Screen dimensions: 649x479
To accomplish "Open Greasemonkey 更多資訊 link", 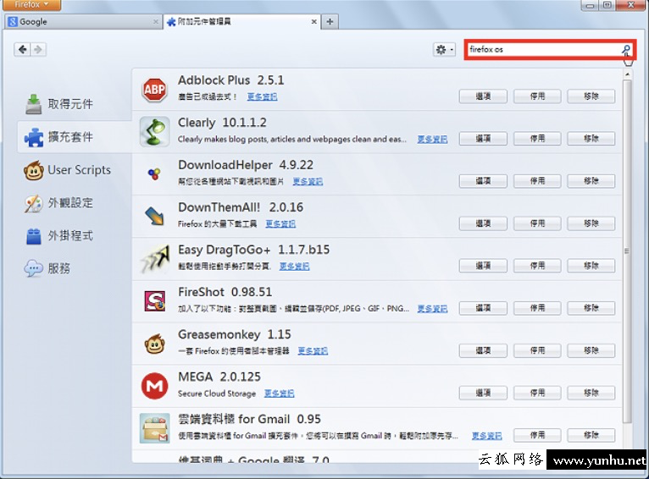I will pyautogui.click(x=313, y=351).
